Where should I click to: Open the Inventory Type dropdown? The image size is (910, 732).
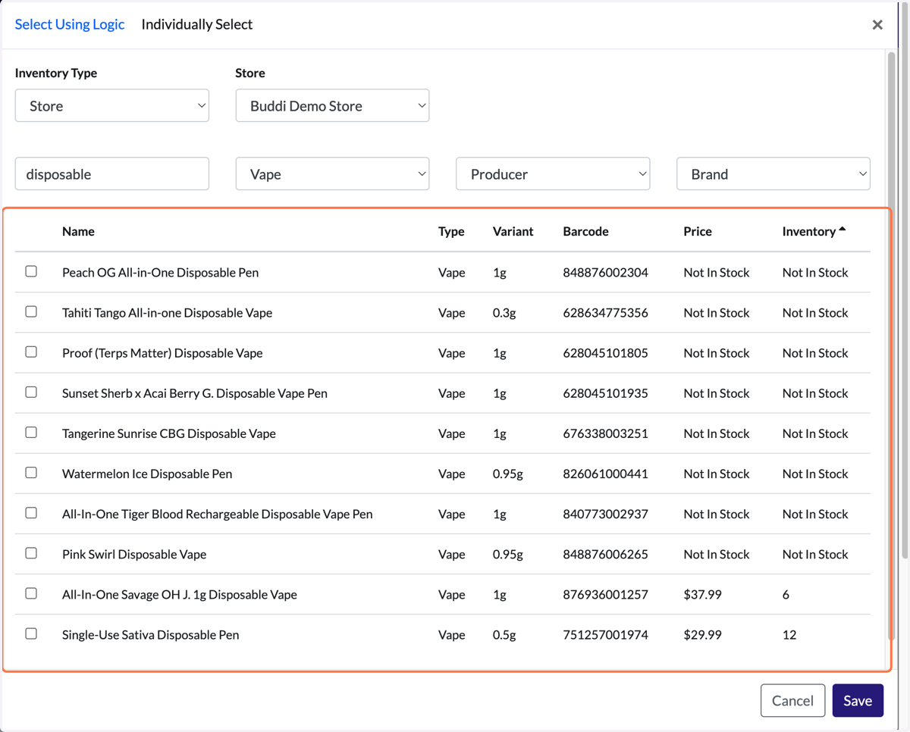pos(112,105)
